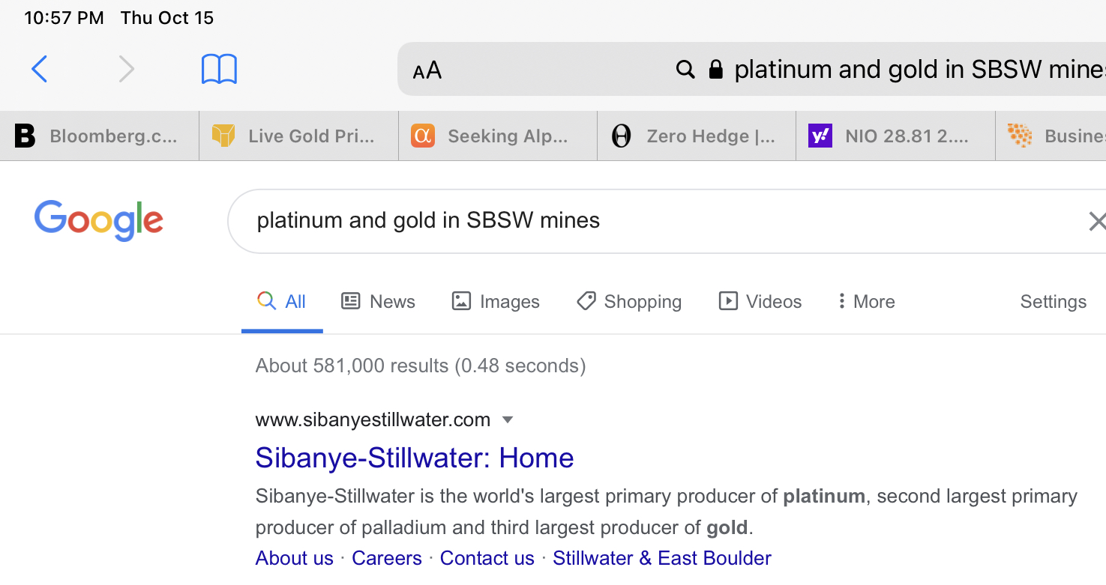Switch to the Yahoo NIO 28.81 tab
1106x585 pixels.
(895, 136)
